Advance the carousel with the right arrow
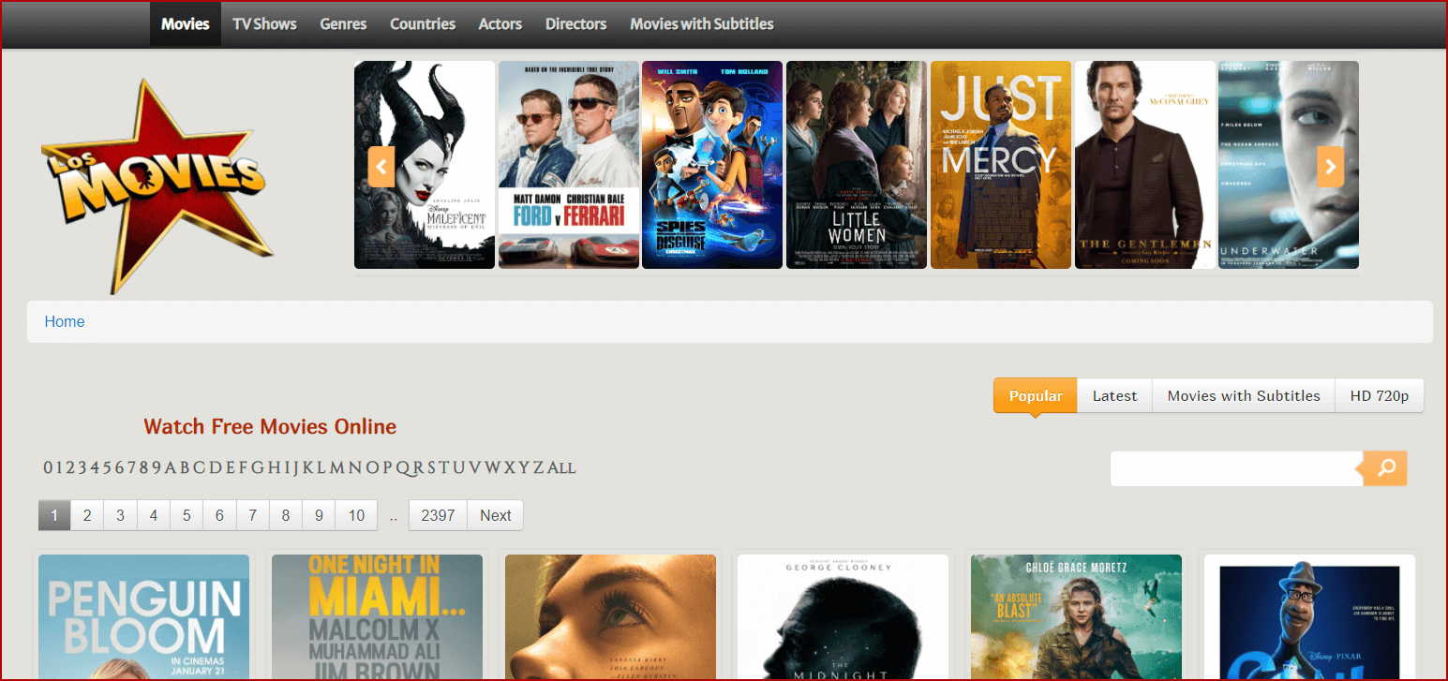1448x681 pixels. click(x=1330, y=167)
